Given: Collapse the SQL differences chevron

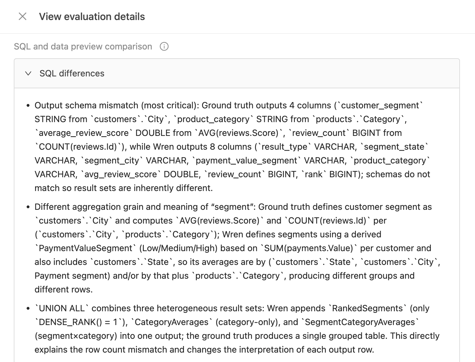Looking at the screenshot, I should (x=28, y=73).
